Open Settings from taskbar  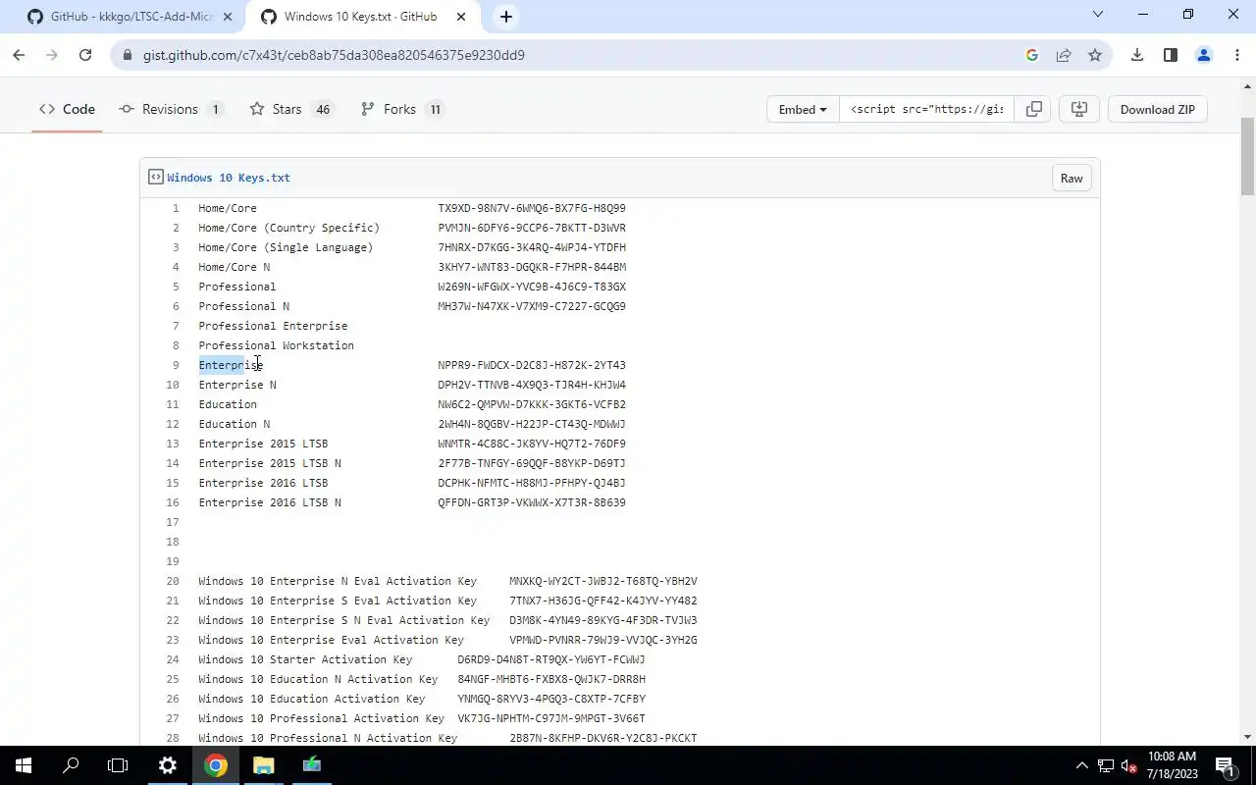click(x=168, y=765)
